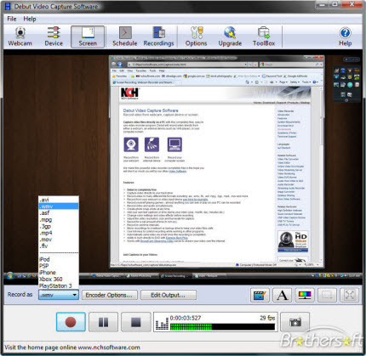Open the Recordings list
The image size is (366, 356).
[x=158, y=37]
